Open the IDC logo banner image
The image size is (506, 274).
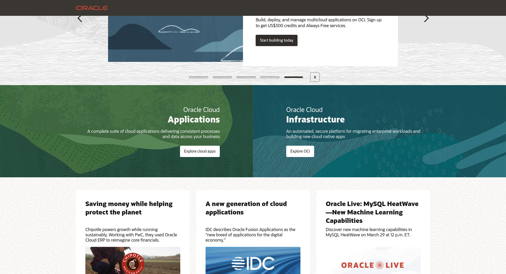pos(253,260)
